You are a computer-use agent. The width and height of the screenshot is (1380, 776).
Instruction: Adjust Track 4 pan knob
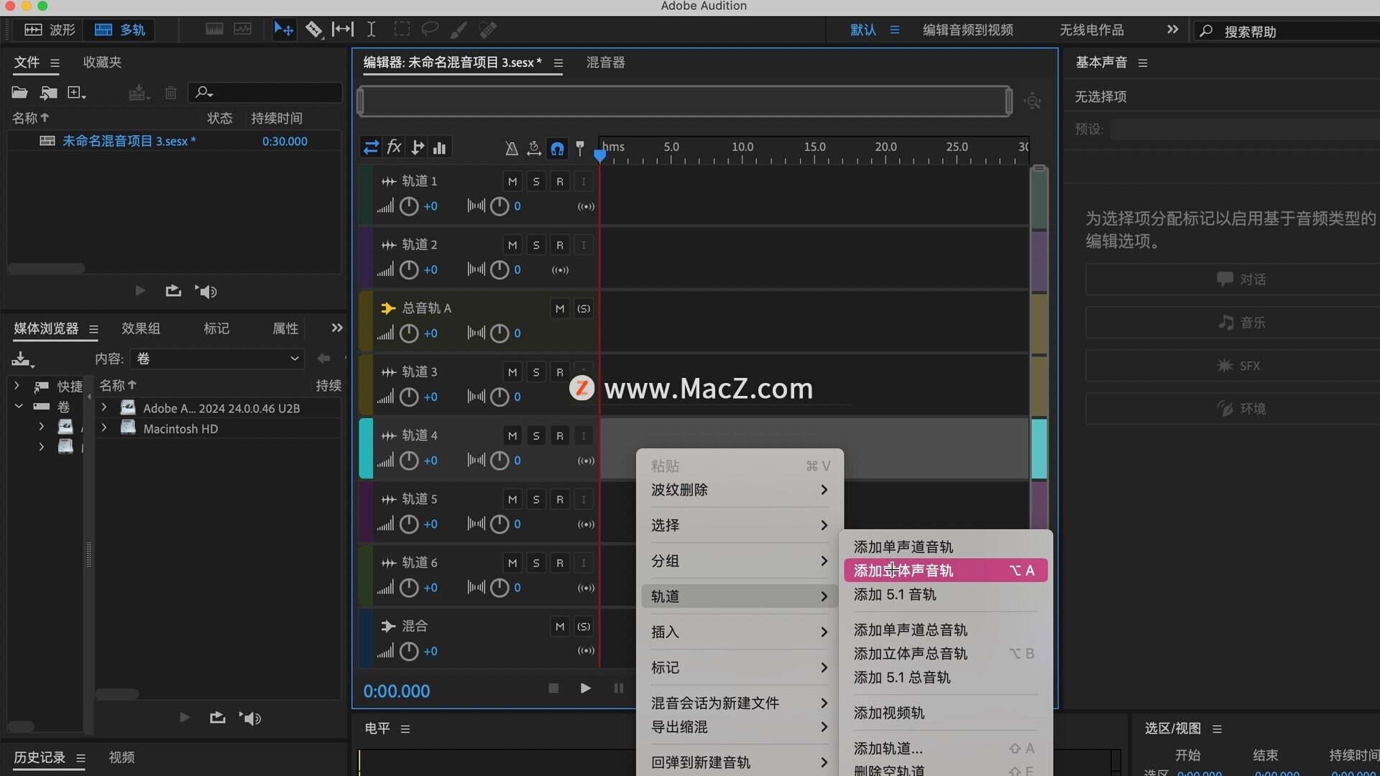coord(500,461)
